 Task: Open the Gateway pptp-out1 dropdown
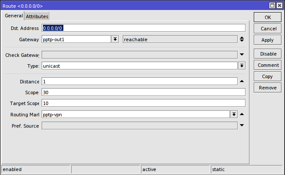115,40
